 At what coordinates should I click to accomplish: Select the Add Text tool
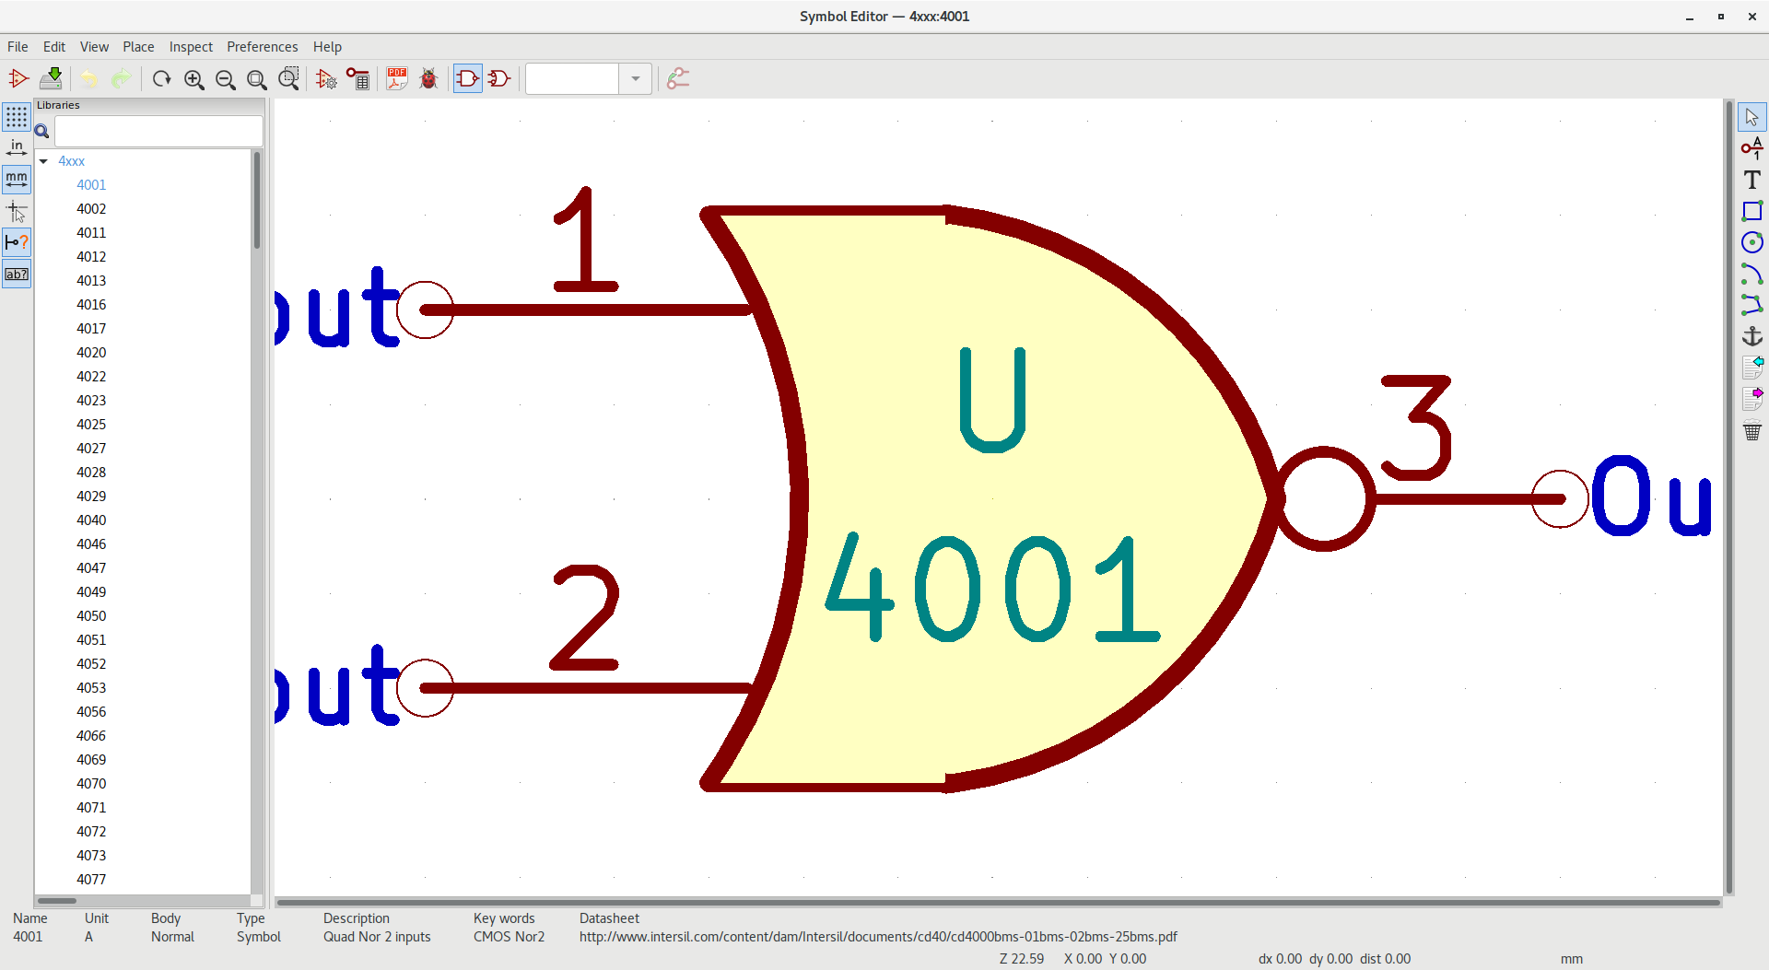pos(1751,180)
